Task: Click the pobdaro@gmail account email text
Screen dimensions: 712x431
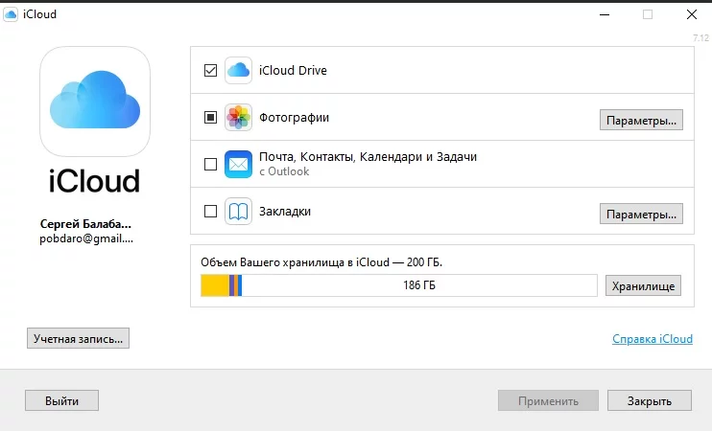Action: pos(86,238)
